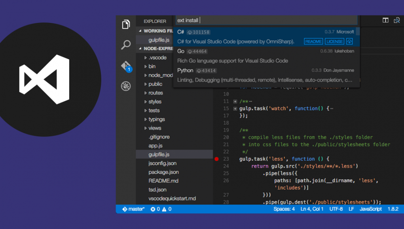Viewport: 404px width, 229px height.
Task: Open the README button for C# extension
Action: [313, 41]
